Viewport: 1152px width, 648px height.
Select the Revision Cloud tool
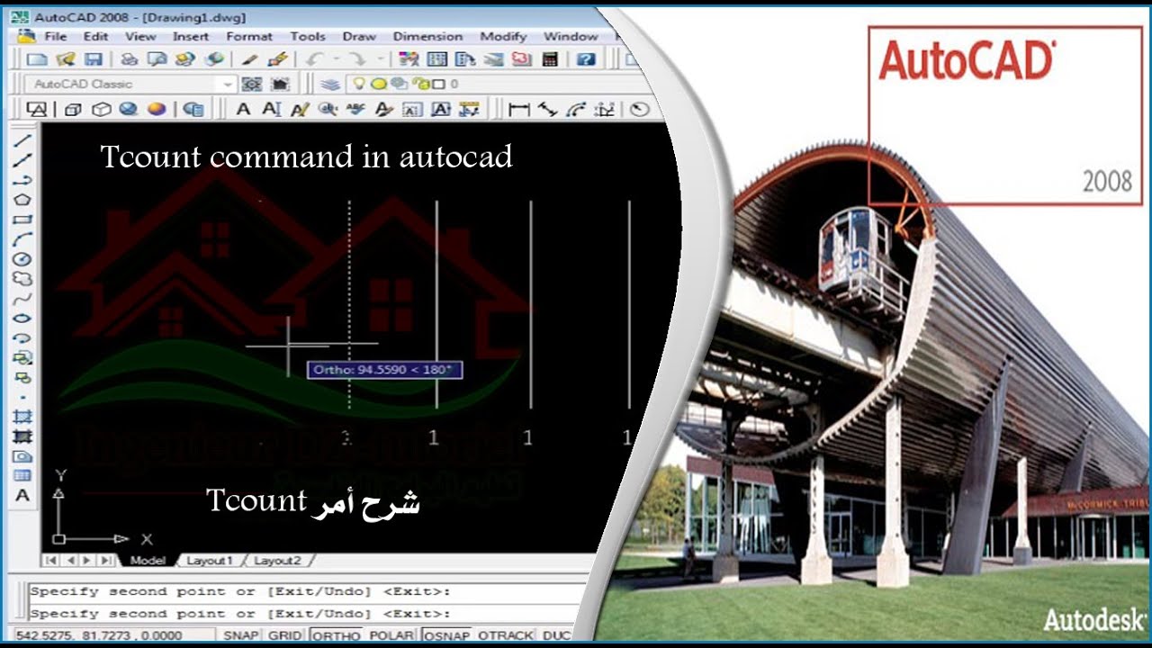(22, 279)
